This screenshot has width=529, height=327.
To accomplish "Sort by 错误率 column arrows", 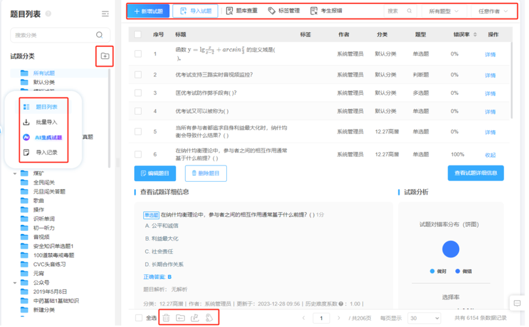I will [475, 35].
